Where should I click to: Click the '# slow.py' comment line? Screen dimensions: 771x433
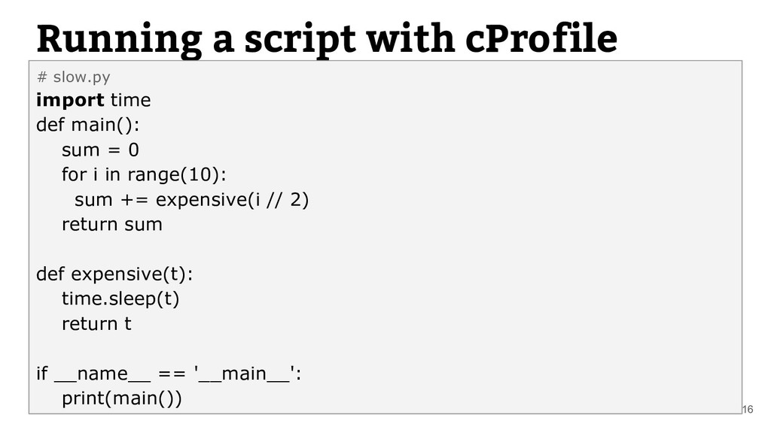click(x=73, y=77)
